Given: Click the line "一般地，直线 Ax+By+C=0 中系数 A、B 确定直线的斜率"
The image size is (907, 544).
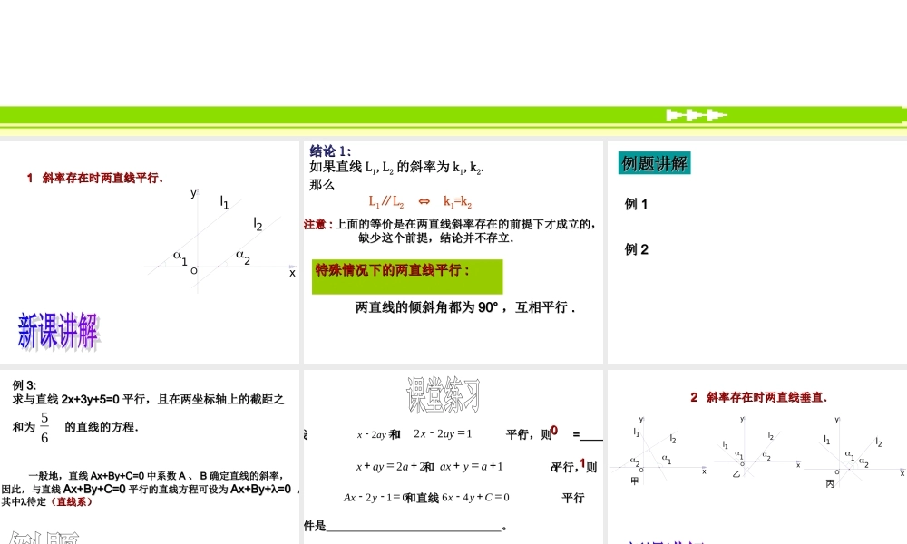Looking at the screenshot, I should (156, 476).
